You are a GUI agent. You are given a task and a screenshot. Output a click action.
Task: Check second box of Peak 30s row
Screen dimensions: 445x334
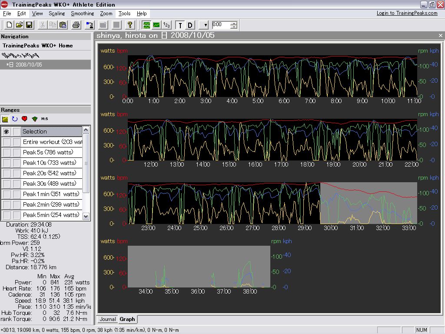click(17, 184)
